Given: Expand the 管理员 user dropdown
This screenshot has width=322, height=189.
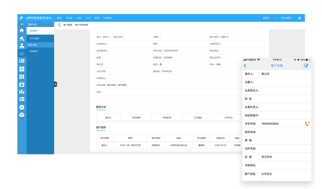Looking at the screenshot, I should (x=269, y=18).
